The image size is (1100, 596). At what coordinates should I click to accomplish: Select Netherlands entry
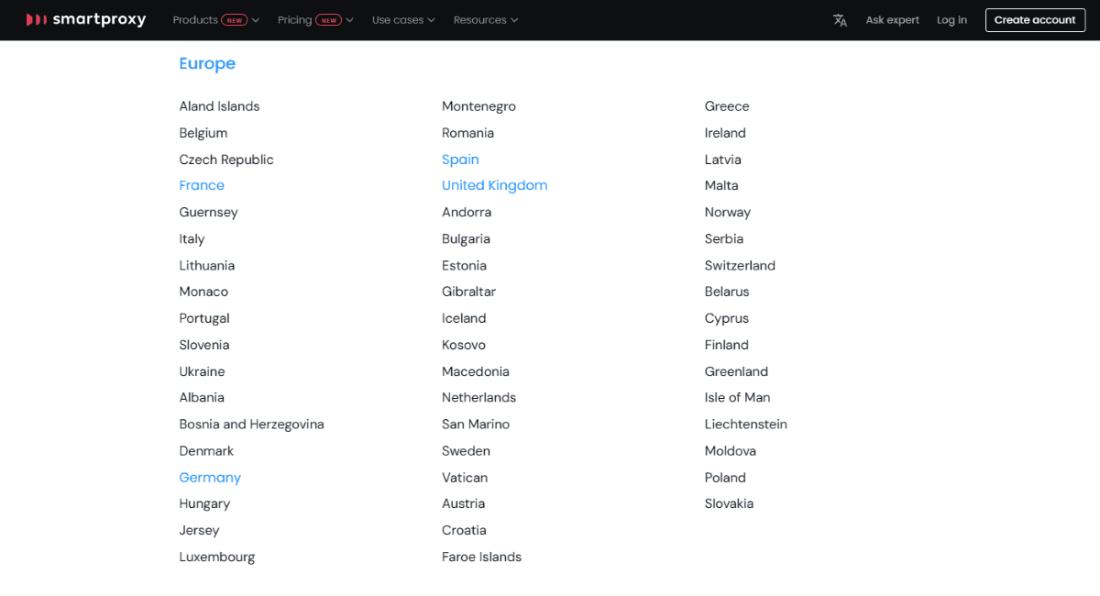pyautogui.click(x=478, y=397)
